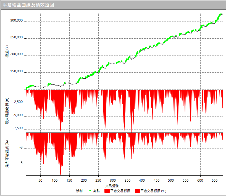Viewport: 226px width, 196px height.
Task: Click the red swatch left of 平倉交易虧損 legend without percent
Action: tap(107, 191)
